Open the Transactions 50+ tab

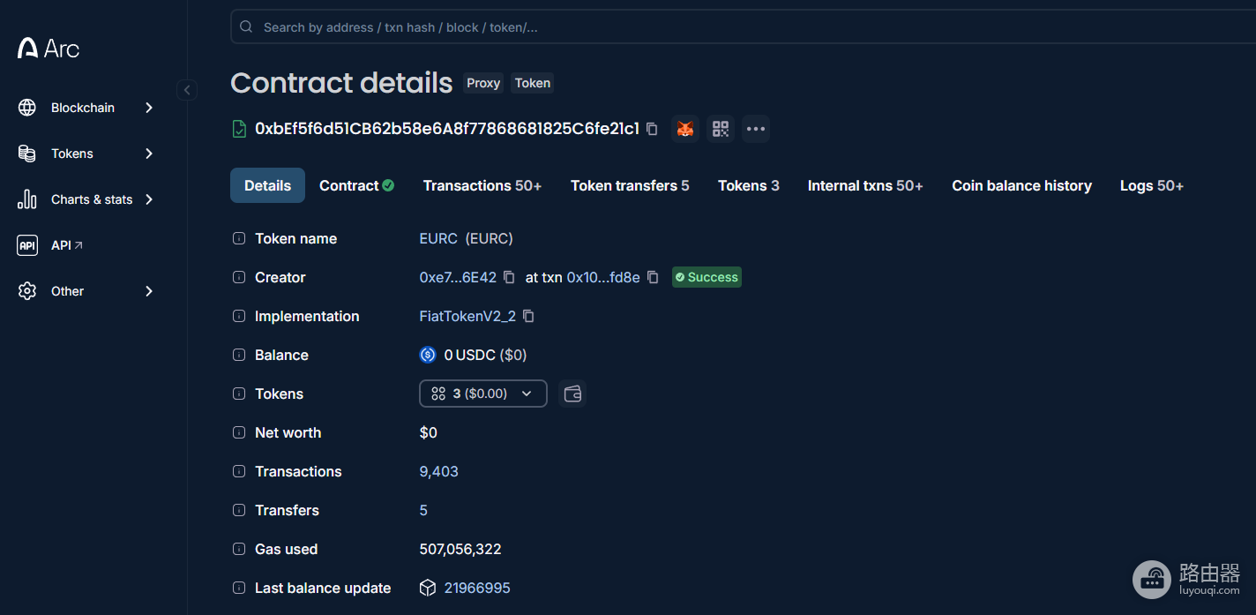point(482,185)
